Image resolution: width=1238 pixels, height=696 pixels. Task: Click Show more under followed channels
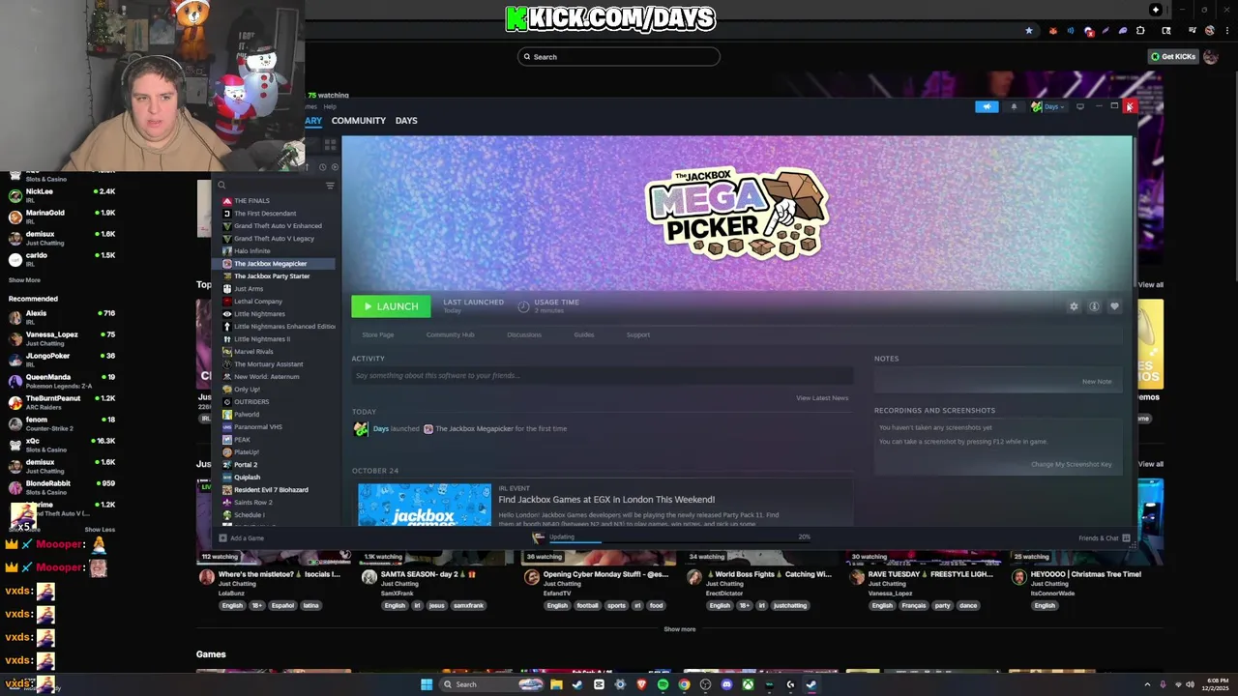[24, 280]
